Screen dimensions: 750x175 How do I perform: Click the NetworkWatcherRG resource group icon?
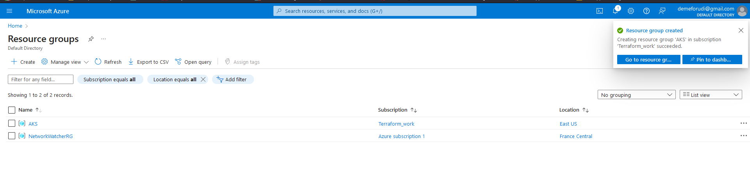22,136
